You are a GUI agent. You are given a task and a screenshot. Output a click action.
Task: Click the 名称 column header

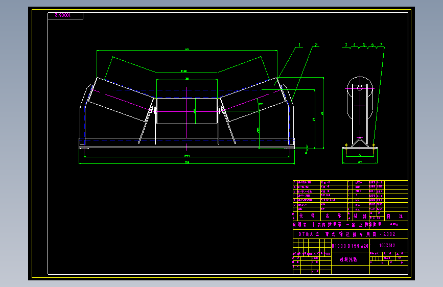point(333,216)
